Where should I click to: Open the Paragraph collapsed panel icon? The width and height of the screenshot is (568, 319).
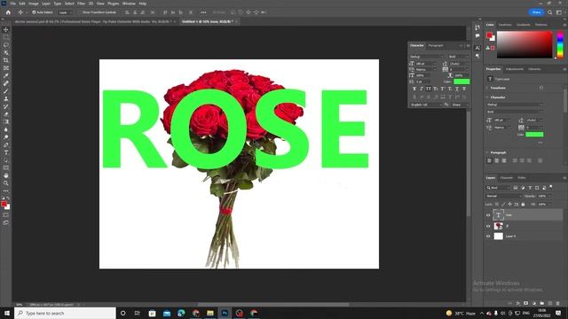click(x=477, y=56)
